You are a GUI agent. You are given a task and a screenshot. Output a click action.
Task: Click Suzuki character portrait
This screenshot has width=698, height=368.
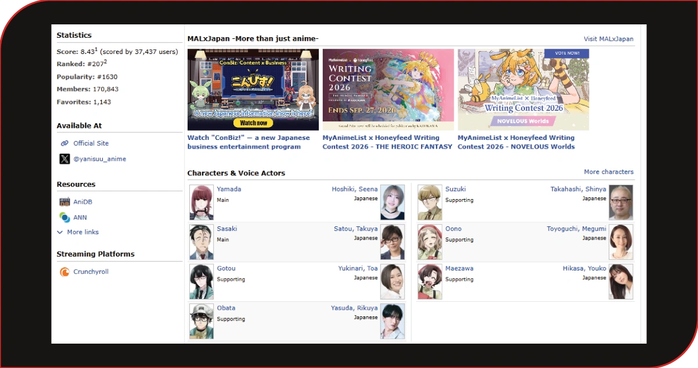(430, 203)
